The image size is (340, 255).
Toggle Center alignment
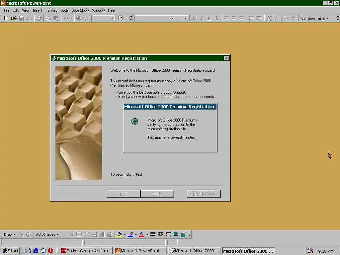pyautogui.click(x=234, y=18)
